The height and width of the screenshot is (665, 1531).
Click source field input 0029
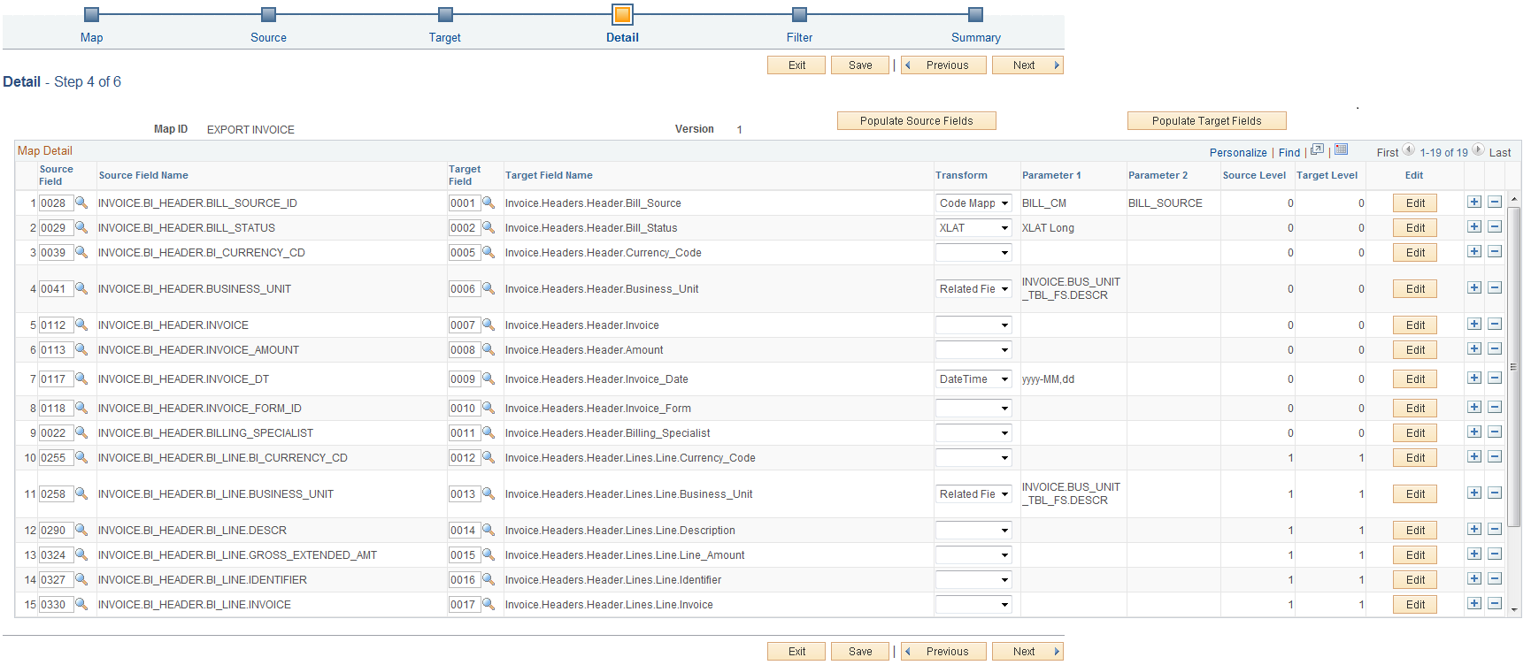(x=56, y=228)
